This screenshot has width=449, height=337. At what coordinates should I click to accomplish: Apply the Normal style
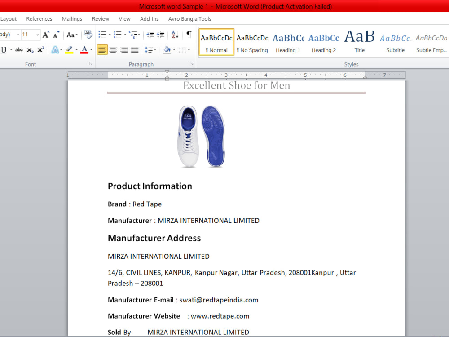click(216, 42)
